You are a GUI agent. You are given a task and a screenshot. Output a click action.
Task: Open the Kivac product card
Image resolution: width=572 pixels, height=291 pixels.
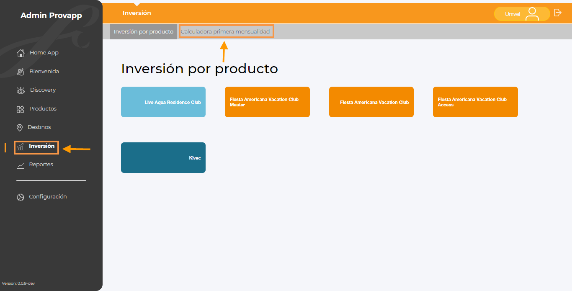click(x=163, y=157)
